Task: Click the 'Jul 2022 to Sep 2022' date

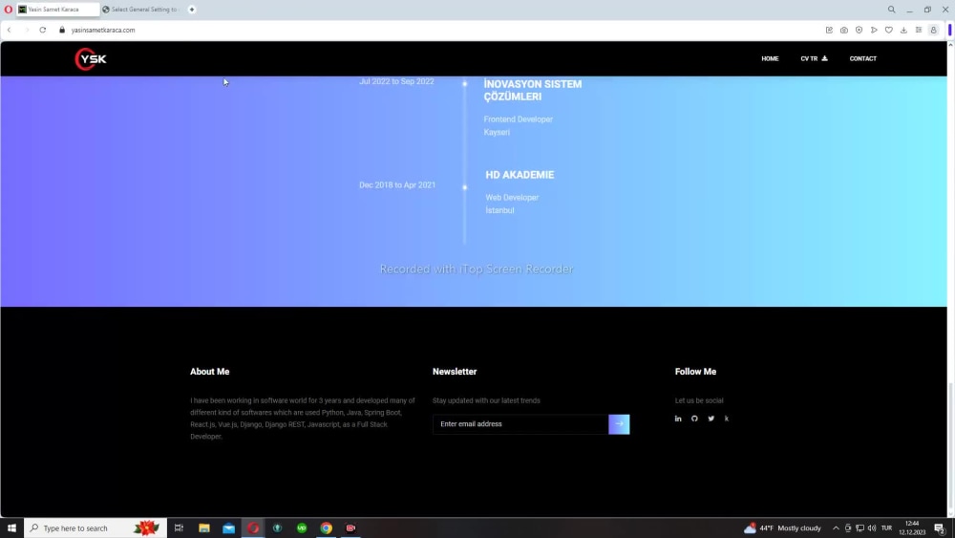Action: pyautogui.click(x=396, y=81)
